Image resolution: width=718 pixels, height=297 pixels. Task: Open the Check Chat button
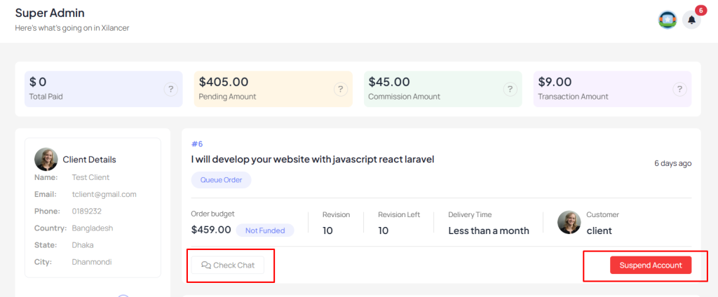click(228, 265)
